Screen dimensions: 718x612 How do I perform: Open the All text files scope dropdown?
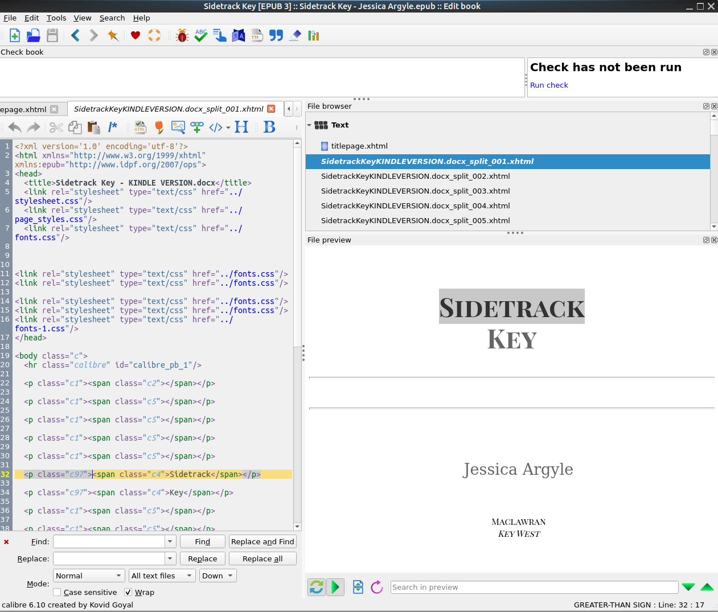click(162, 576)
